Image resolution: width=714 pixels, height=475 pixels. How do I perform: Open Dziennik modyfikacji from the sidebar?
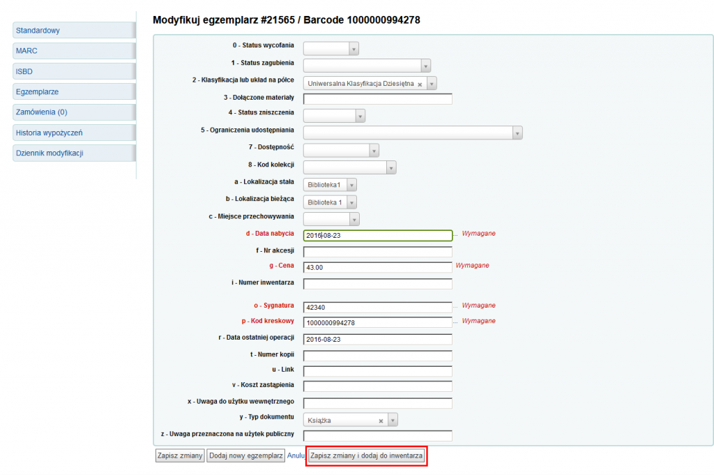click(x=74, y=153)
